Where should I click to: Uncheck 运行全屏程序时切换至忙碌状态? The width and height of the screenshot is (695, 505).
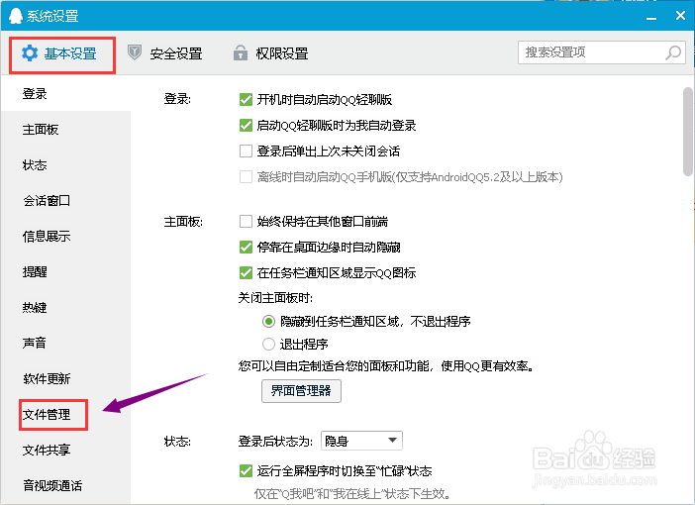click(246, 471)
